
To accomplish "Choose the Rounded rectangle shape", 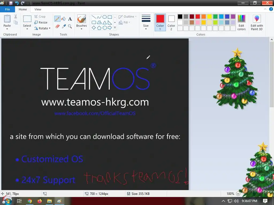I will tap(94, 22).
